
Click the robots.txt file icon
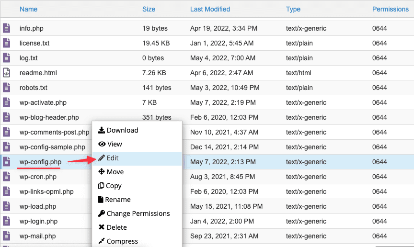point(6,88)
